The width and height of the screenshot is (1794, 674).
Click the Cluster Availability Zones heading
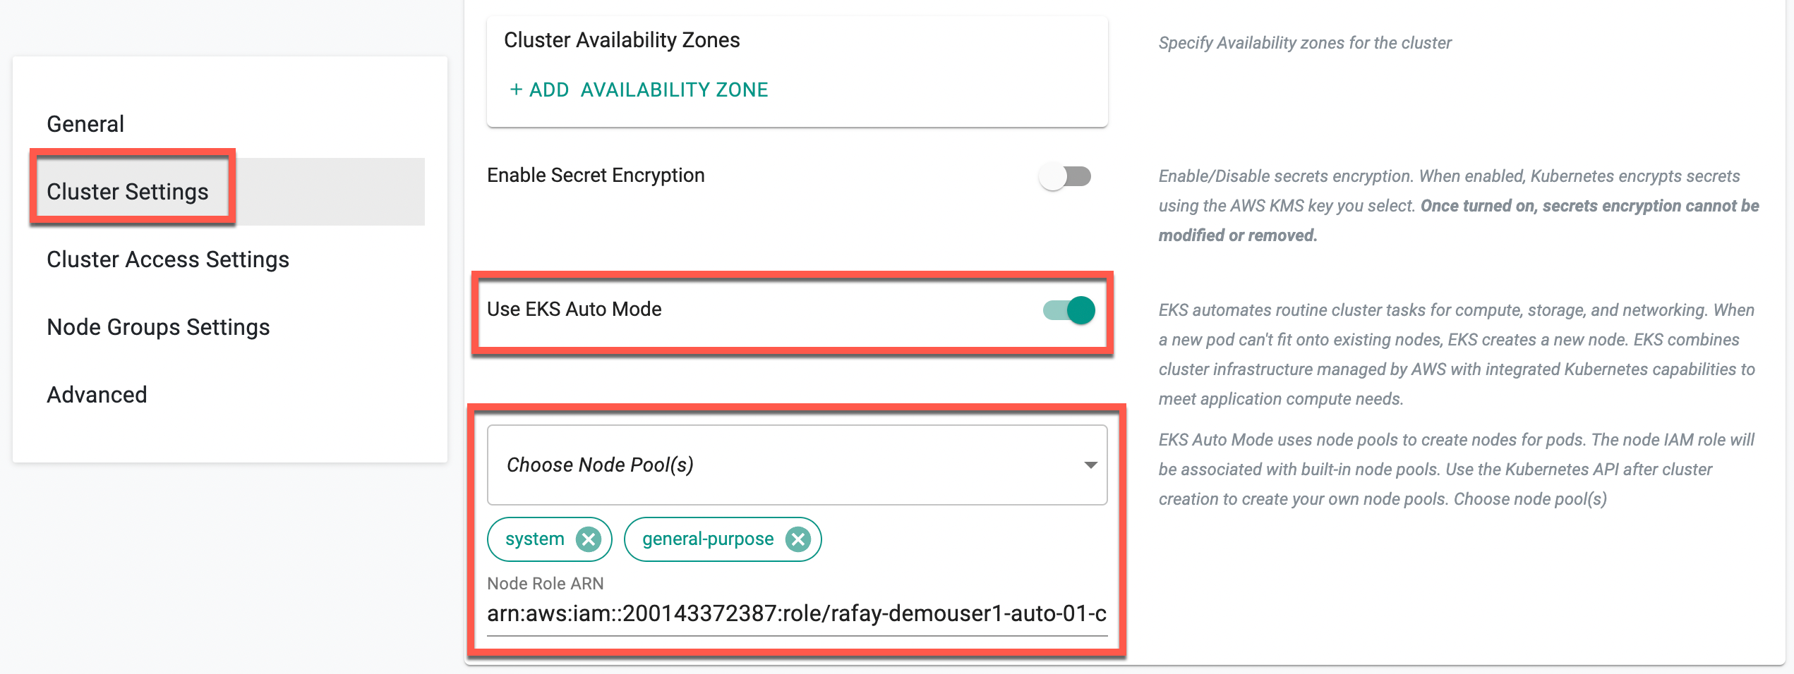[622, 40]
